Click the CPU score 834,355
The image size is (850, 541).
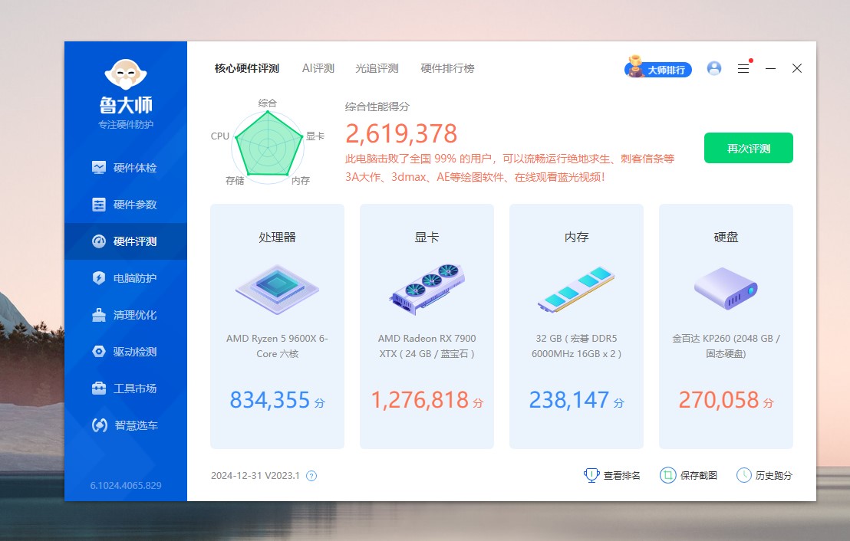(270, 400)
